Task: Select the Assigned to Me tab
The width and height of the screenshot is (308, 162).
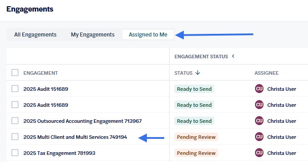Action: 148,35
